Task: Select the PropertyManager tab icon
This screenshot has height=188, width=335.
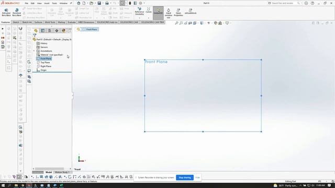Action: 43,31
